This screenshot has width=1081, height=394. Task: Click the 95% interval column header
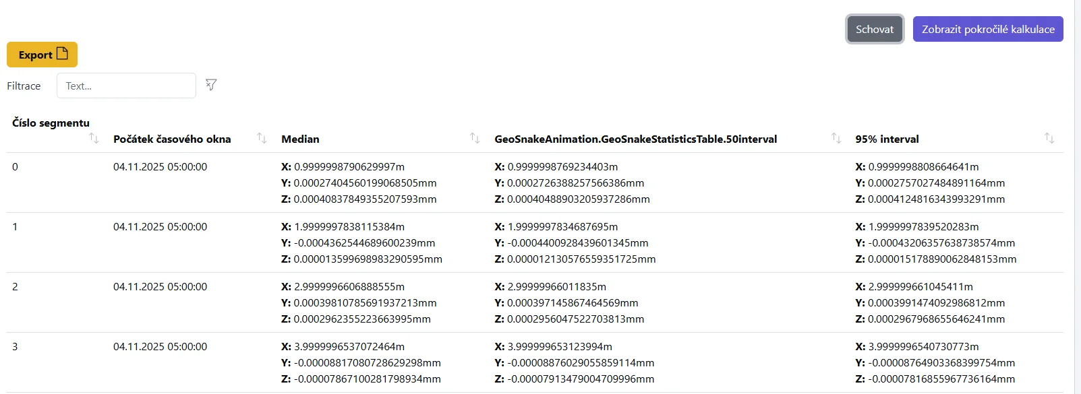[x=887, y=139]
